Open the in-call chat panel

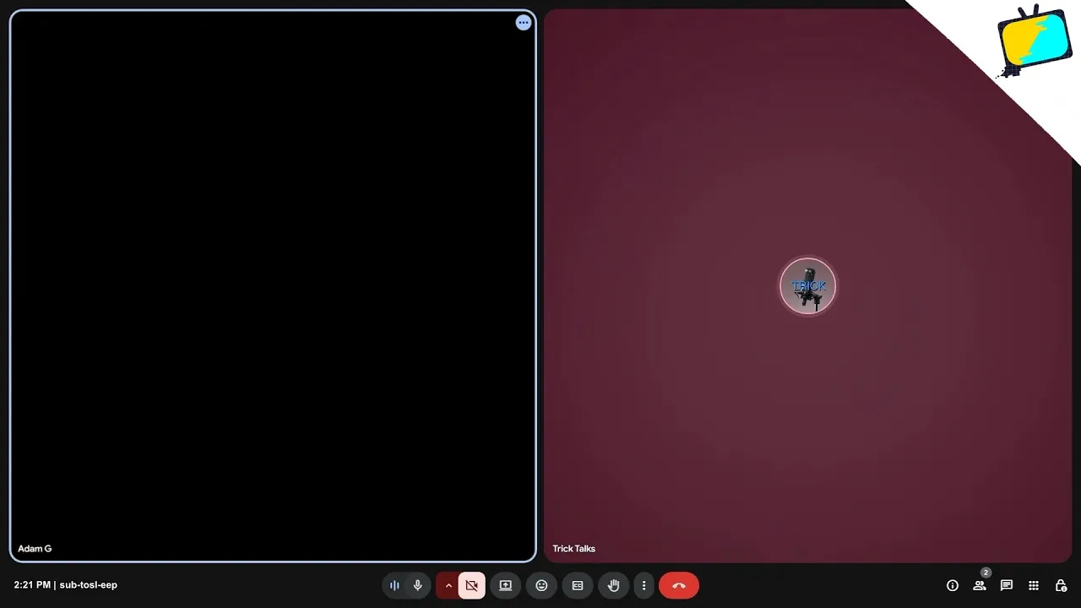tap(1007, 585)
